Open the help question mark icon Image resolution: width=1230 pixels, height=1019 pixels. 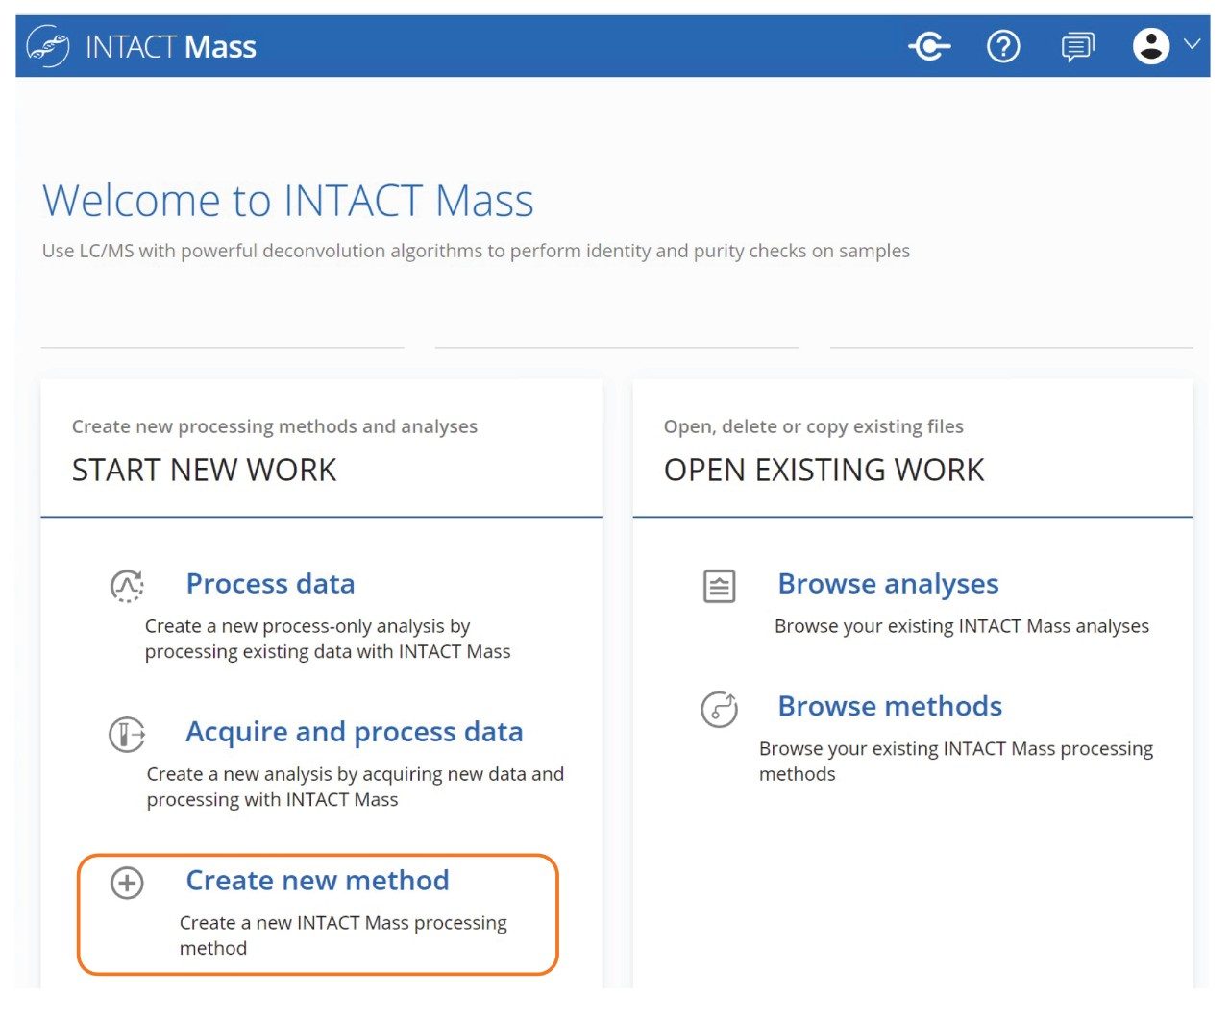coord(1003,46)
